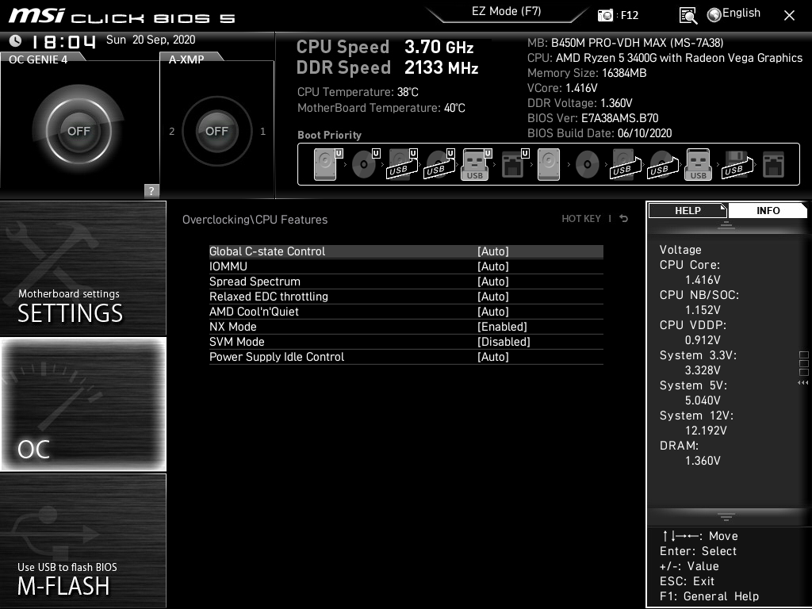Go back using the return arrow icon
This screenshot has width=812, height=609.
coord(624,219)
